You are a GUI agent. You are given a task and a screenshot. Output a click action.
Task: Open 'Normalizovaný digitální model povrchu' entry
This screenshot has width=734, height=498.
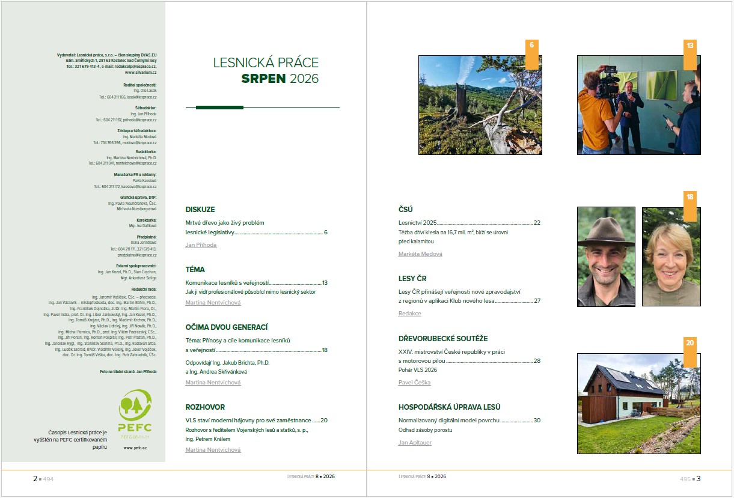point(469,421)
